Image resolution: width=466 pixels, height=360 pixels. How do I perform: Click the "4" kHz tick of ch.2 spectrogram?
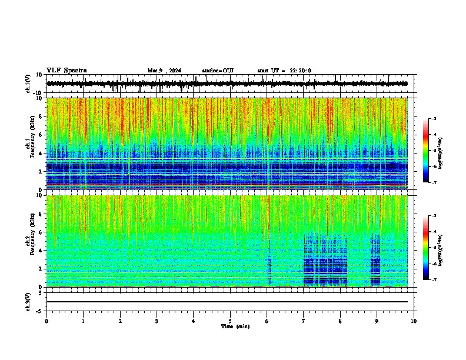tap(41, 251)
